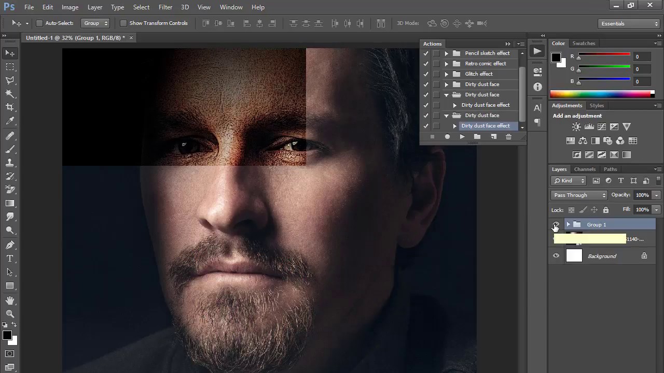This screenshot has width=664, height=373.
Task: Pick the Magic Wand tool
Action: 10,94
